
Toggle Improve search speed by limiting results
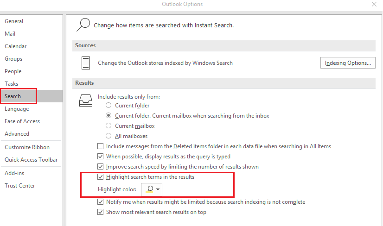[101, 167]
